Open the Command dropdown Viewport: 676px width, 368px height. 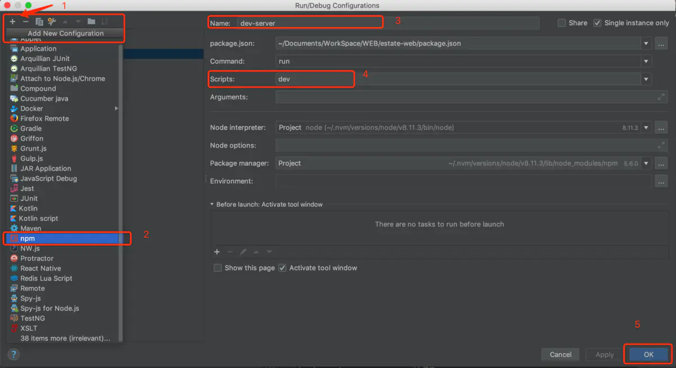[646, 61]
